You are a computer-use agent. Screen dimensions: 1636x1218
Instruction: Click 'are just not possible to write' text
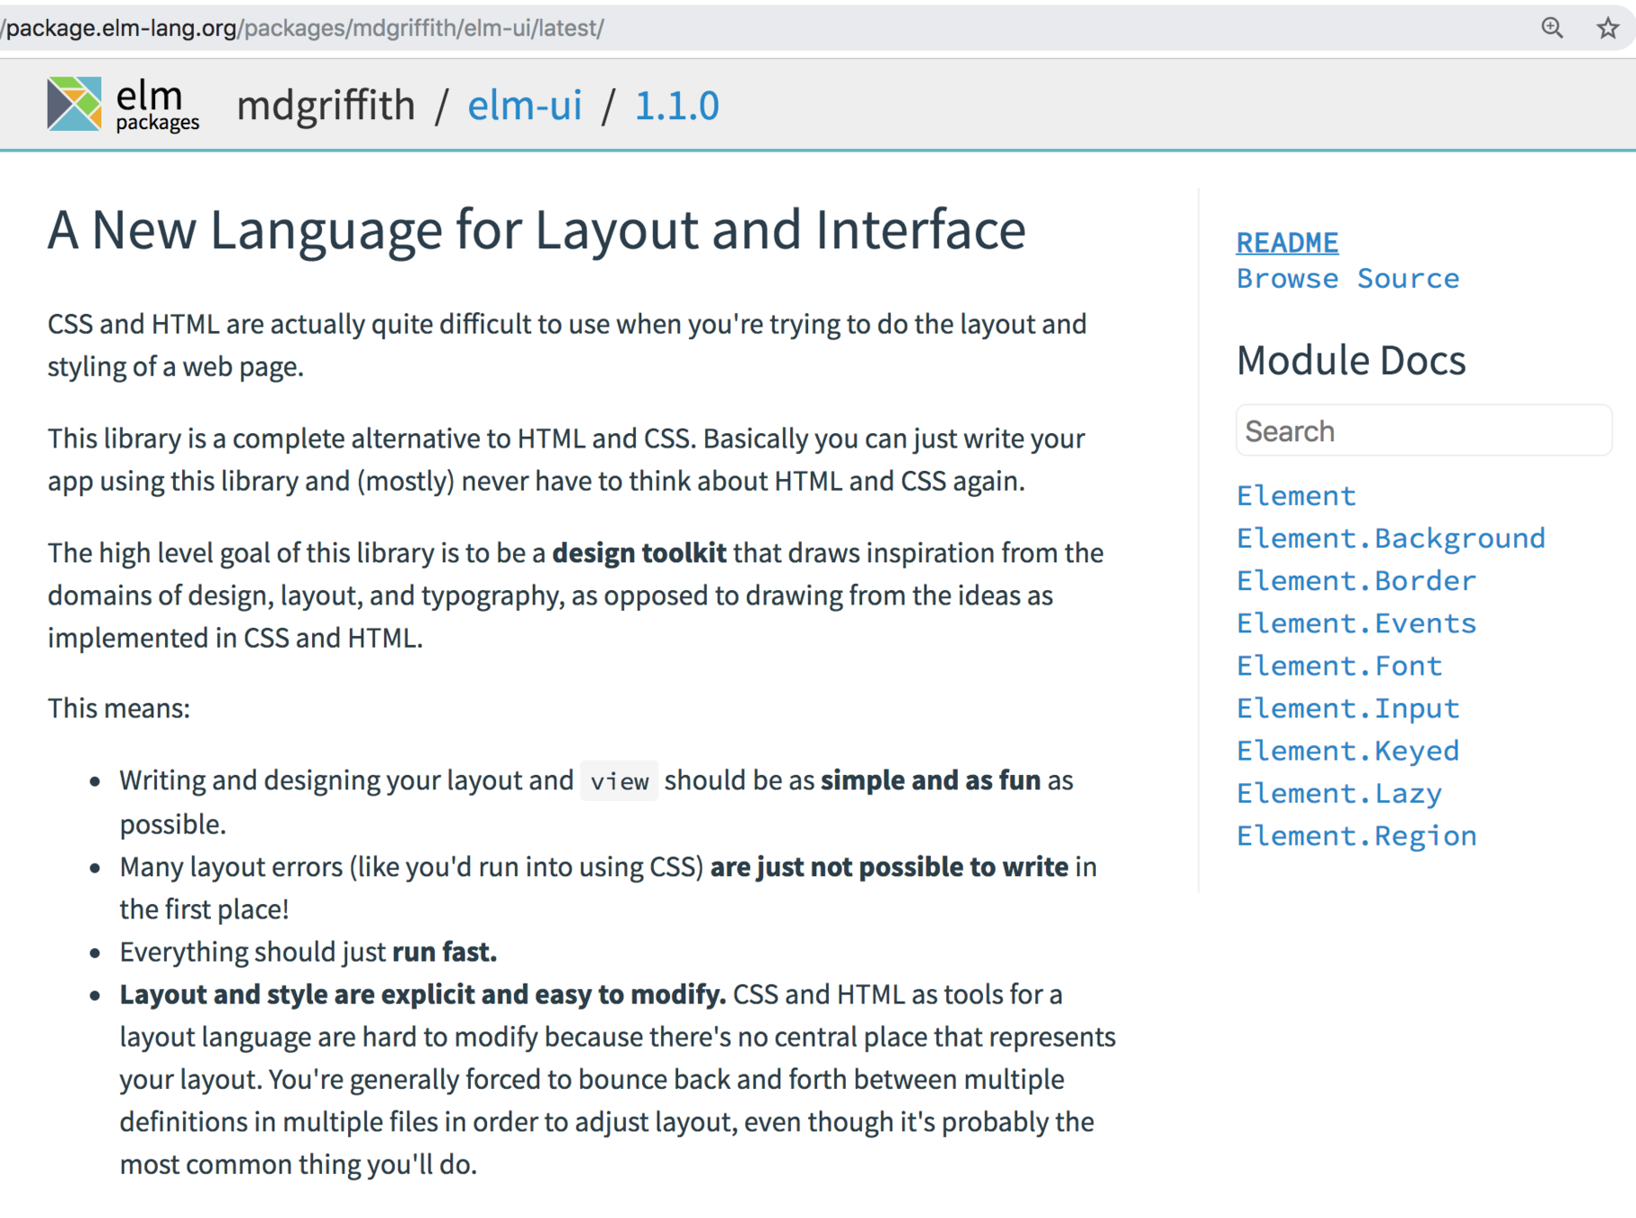click(x=889, y=867)
